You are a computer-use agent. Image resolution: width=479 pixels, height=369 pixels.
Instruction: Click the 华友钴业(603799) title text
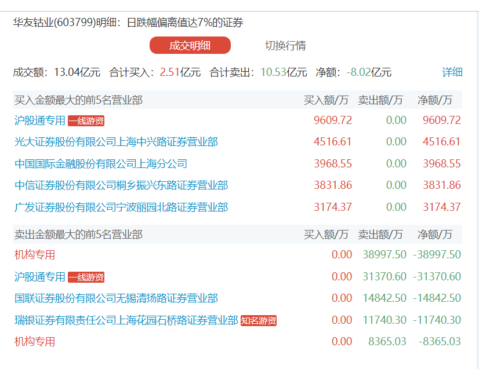(x=63, y=23)
